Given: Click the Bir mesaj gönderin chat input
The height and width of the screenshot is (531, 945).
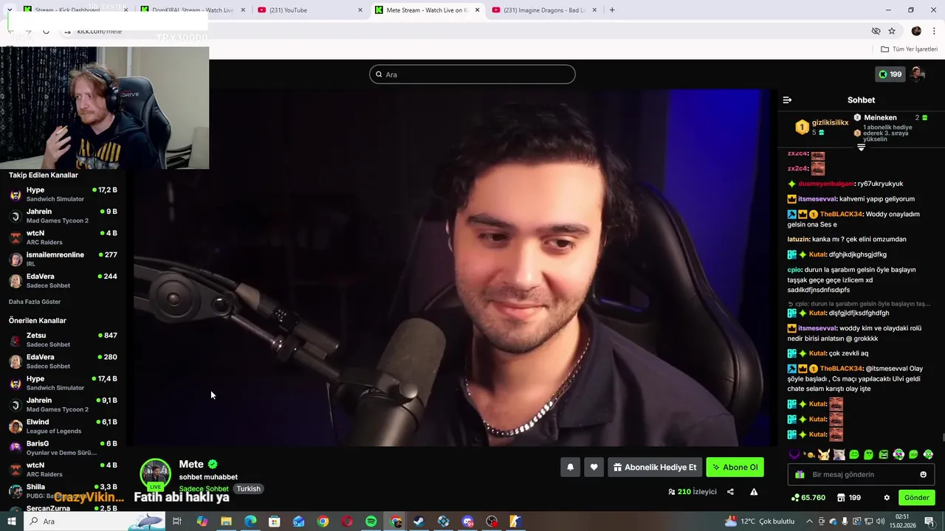Looking at the screenshot, I should pos(861,474).
